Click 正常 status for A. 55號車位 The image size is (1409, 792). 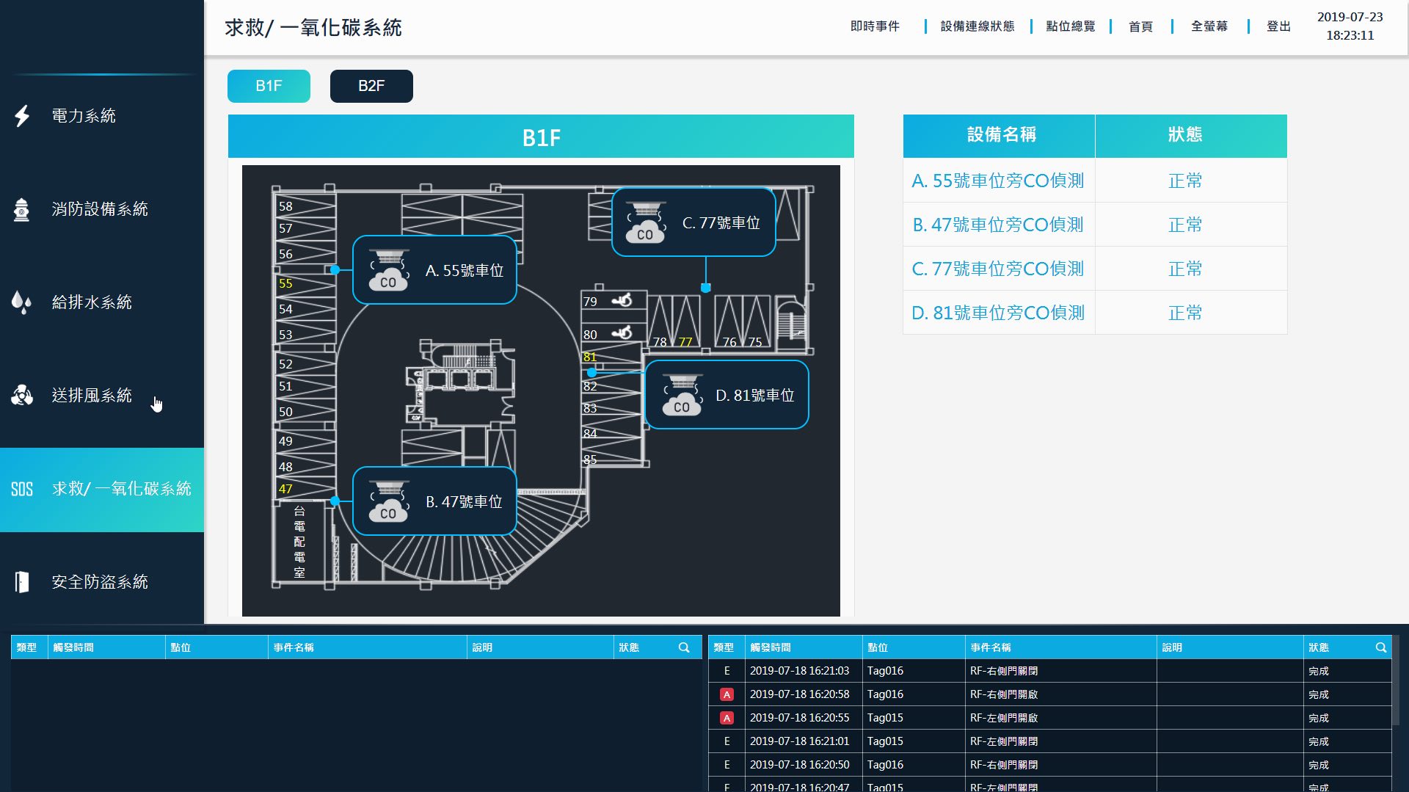pos(1185,181)
